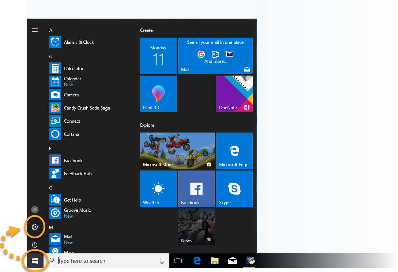Click the Monday 11 calendar tile
398x272 pixels.
(158, 56)
